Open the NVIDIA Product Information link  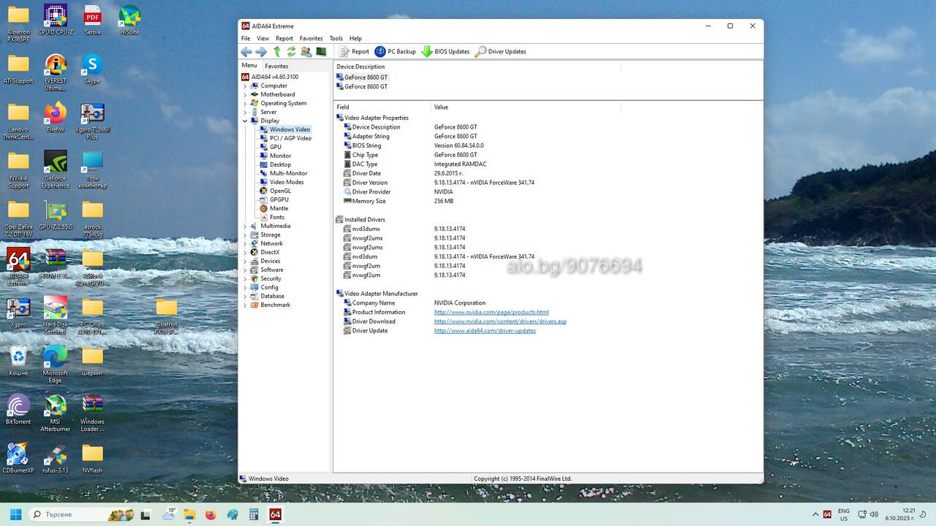coord(491,312)
